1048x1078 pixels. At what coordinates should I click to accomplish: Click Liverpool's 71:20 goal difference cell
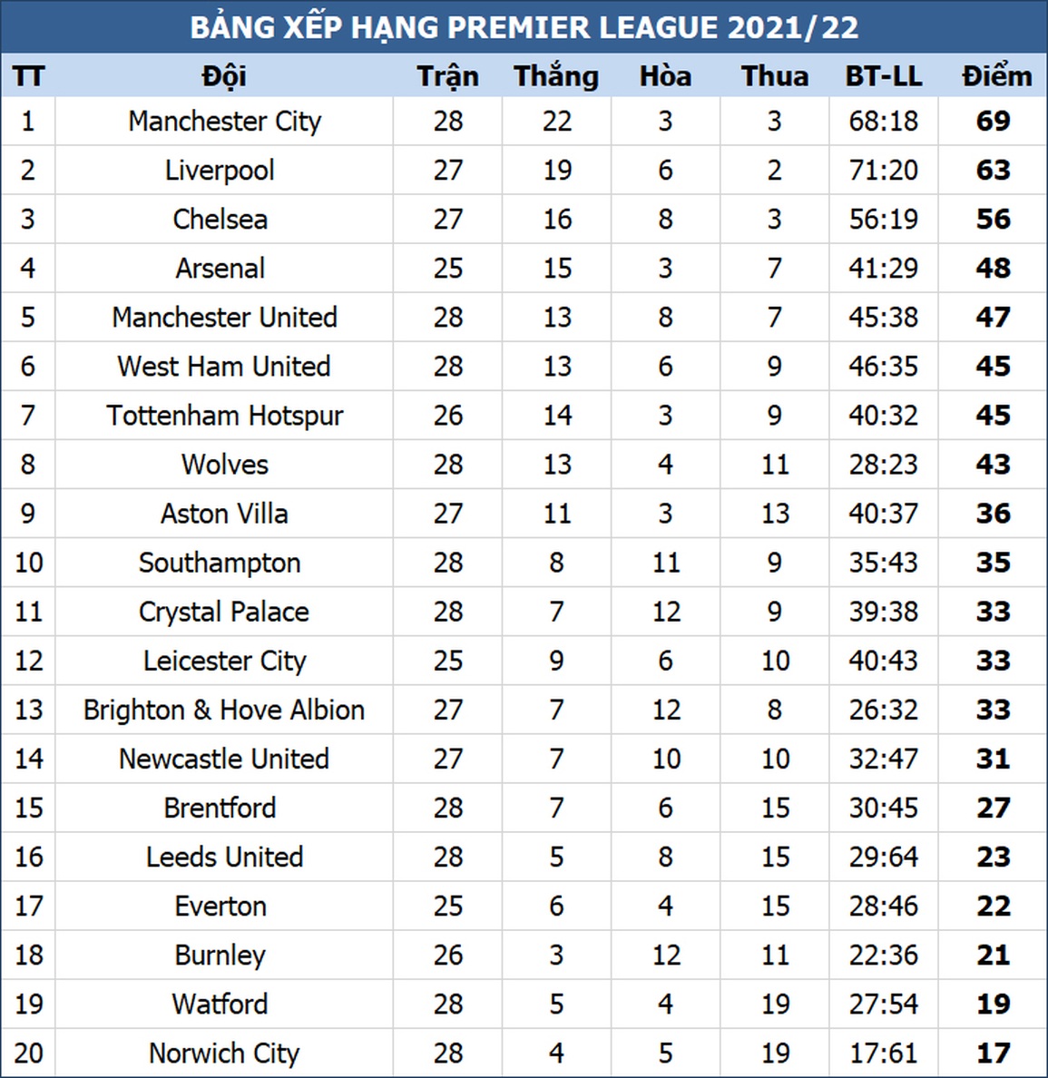[883, 171]
